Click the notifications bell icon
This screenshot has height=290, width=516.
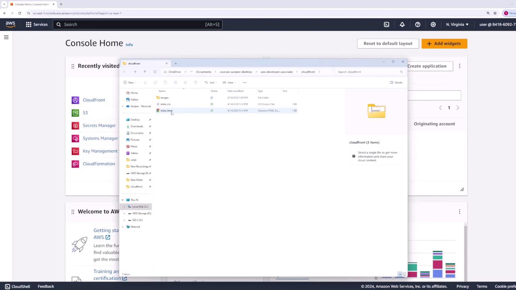pyautogui.click(x=402, y=25)
